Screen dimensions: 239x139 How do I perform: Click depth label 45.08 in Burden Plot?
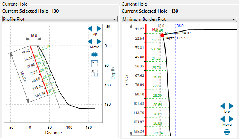point(140,57)
